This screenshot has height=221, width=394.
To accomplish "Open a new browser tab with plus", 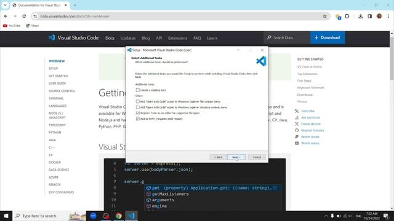I will point(75,5).
